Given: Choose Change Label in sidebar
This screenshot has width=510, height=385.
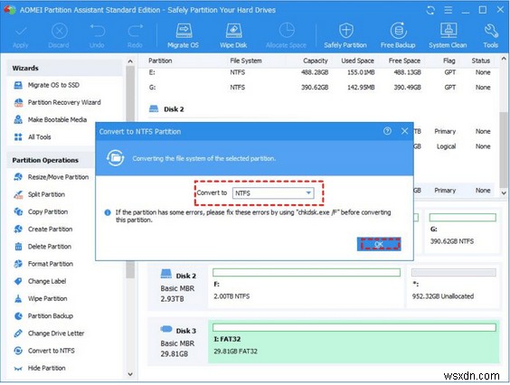Looking at the screenshot, I should coord(40,281).
